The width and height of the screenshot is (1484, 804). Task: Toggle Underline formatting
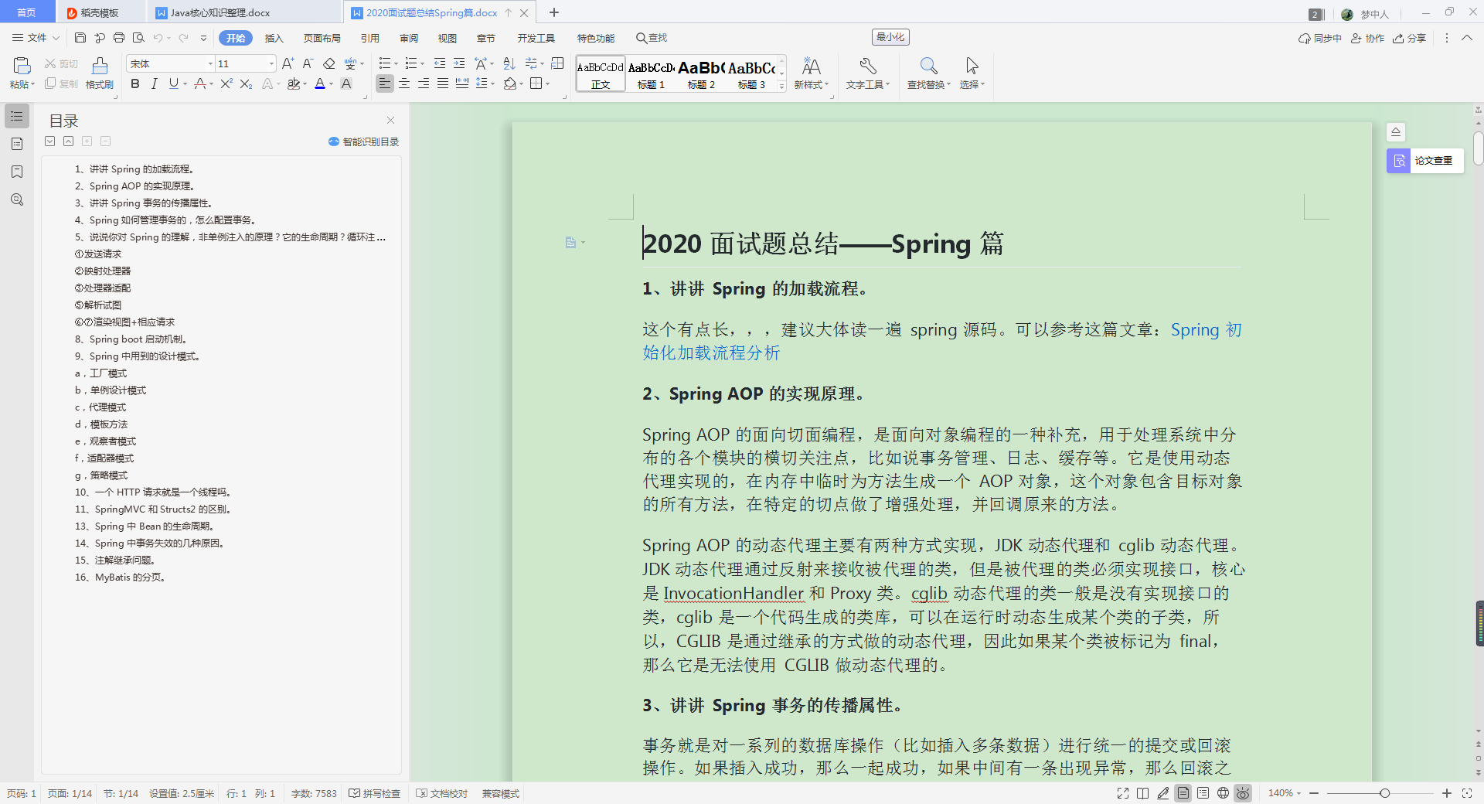pyautogui.click(x=173, y=83)
